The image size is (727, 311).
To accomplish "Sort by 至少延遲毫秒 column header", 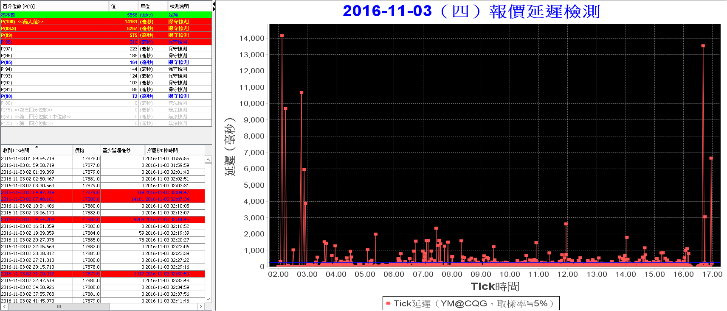I will [123, 150].
